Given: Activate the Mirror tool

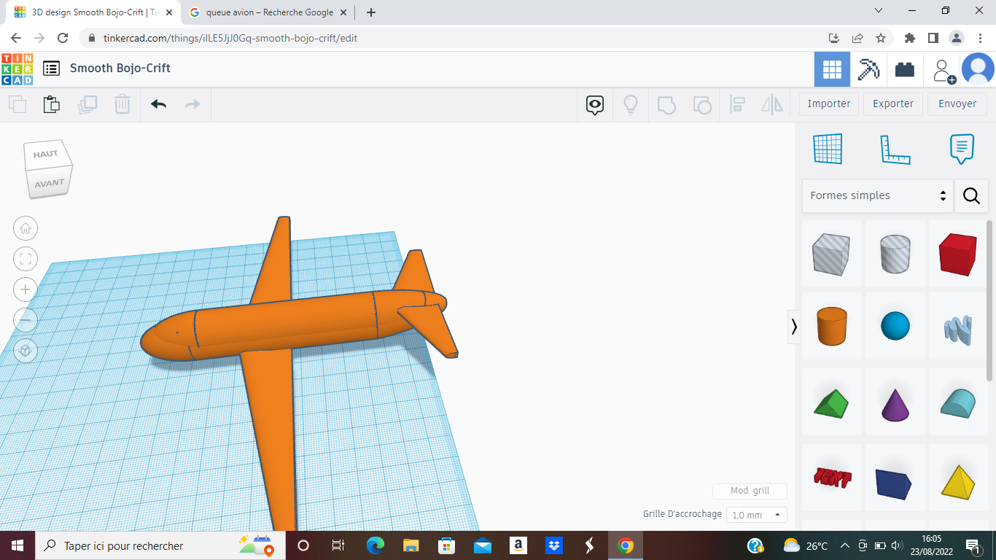Looking at the screenshot, I should tap(771, 104).
